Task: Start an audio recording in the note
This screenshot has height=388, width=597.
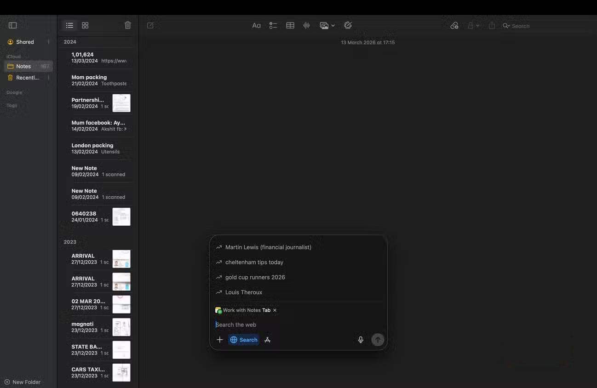Action: tap(306, 25)
